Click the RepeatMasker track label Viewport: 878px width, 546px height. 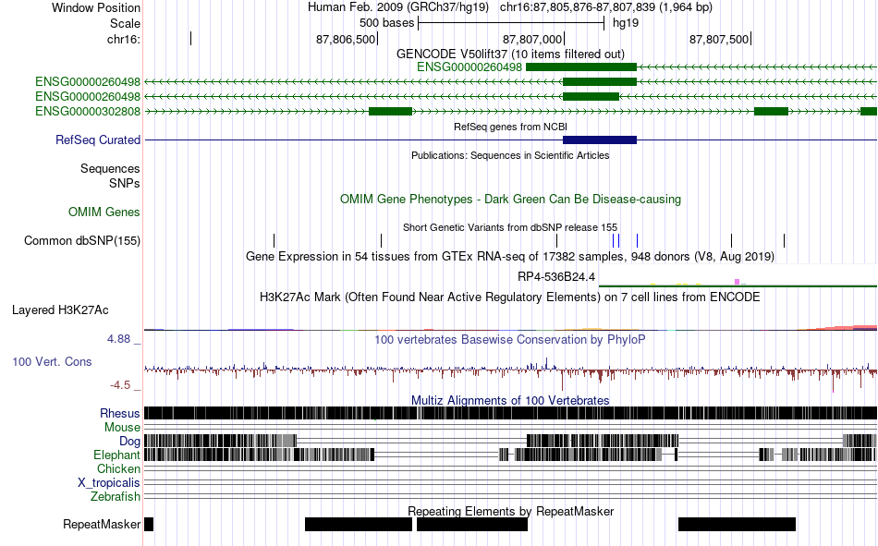tap(102, 524)
